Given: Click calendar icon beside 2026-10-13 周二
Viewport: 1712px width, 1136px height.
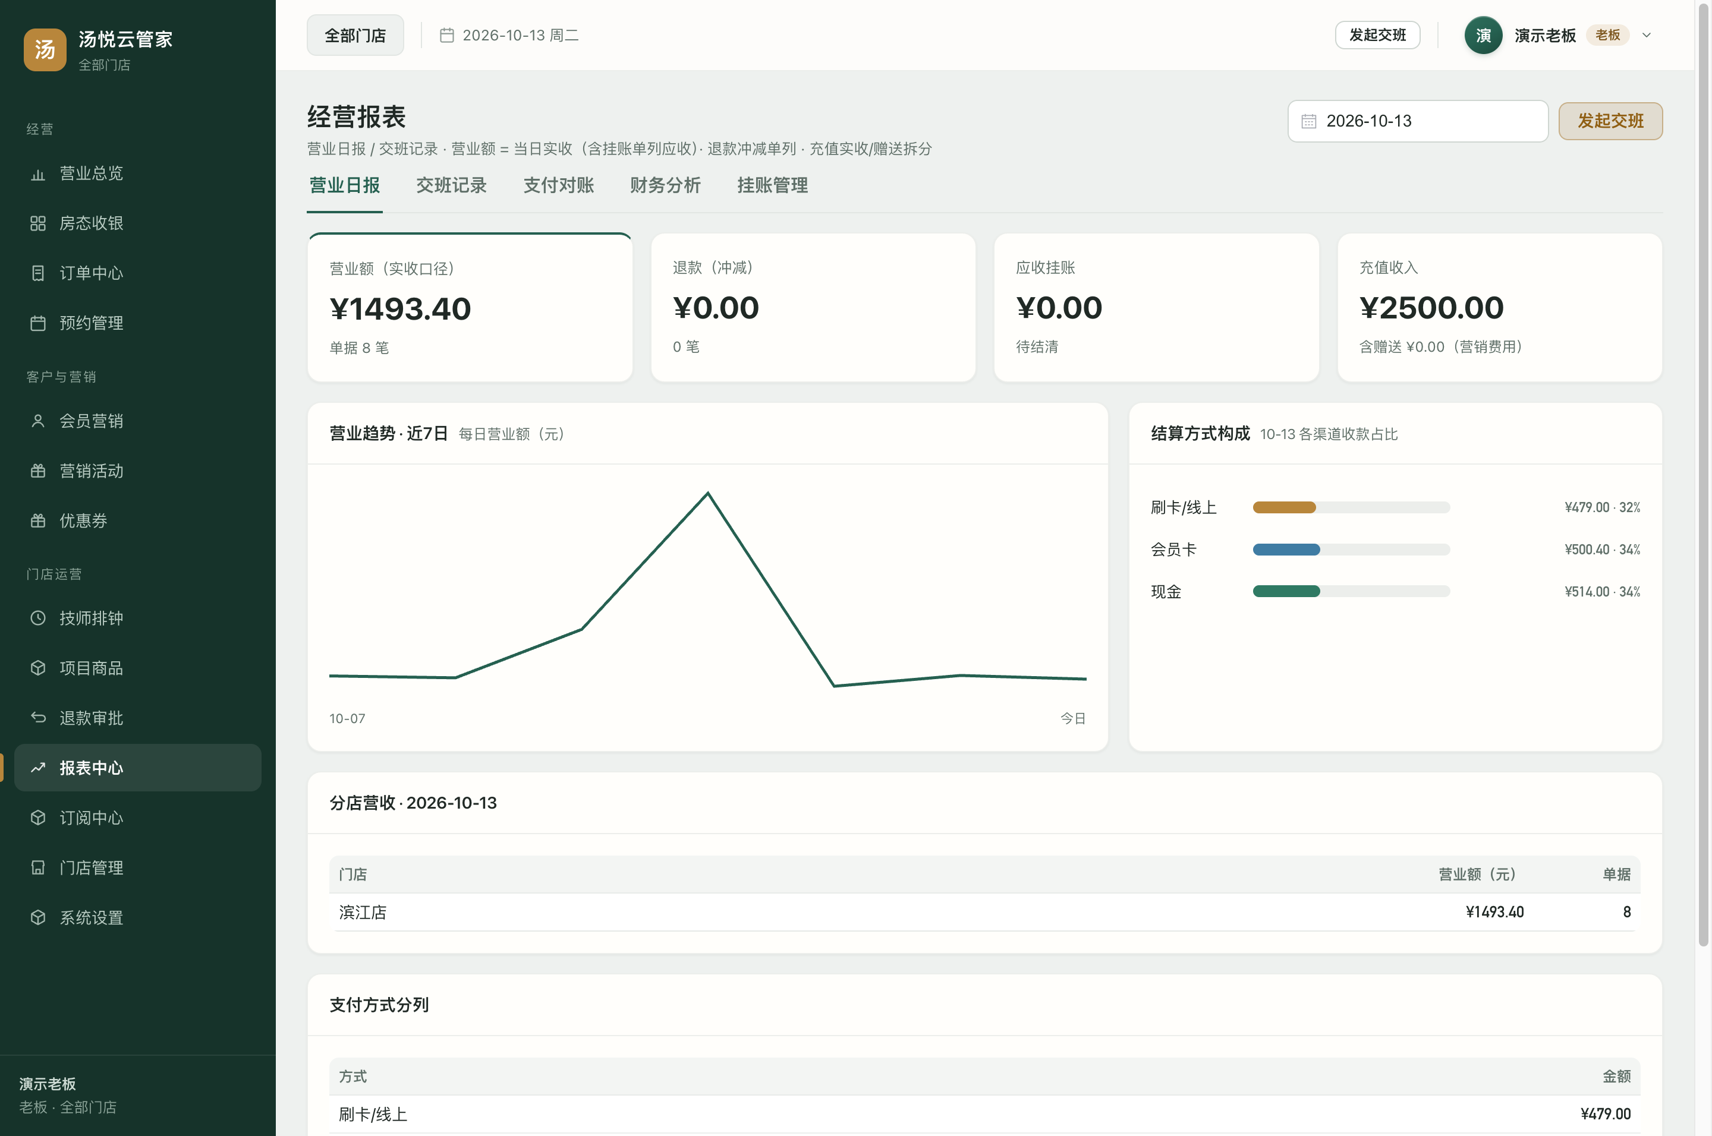Looking at the screenshot, I should [x=447, y=35].
